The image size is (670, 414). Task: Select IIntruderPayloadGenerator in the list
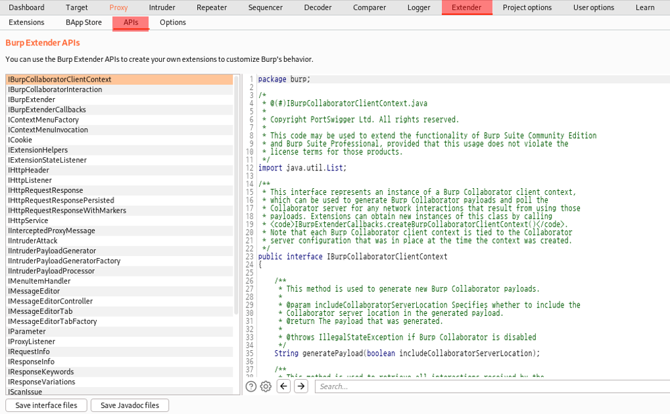point(119,251)
